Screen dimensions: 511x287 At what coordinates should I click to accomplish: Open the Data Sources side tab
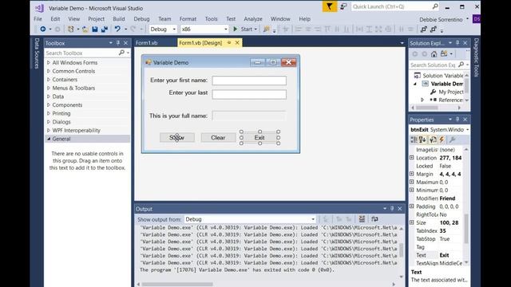coord(37,53)
